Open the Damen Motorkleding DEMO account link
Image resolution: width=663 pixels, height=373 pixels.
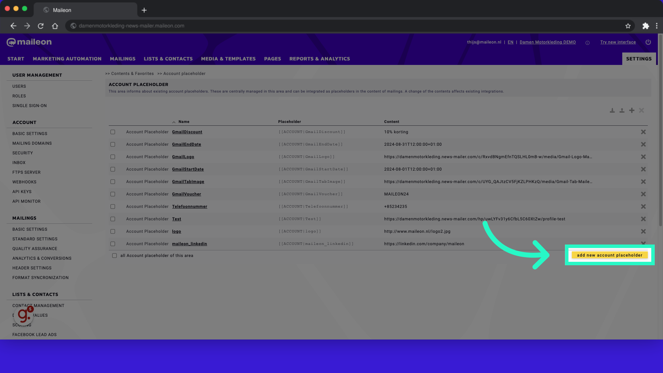tap(548, 42)
